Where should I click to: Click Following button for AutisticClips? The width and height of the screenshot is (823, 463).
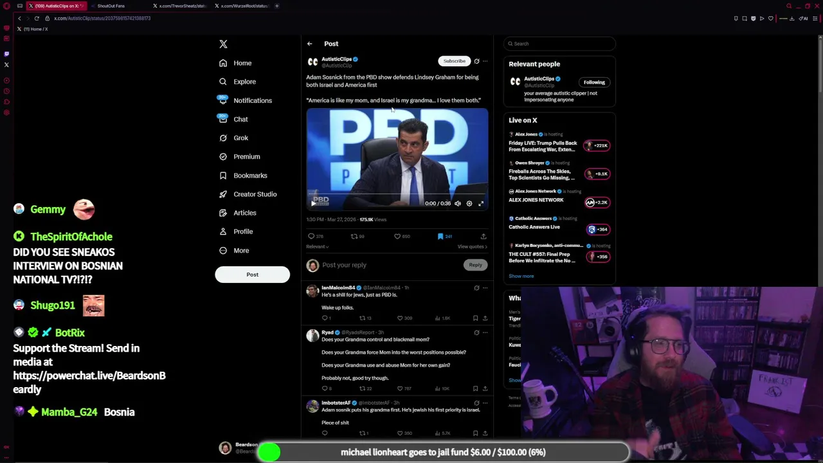(594, 82)
